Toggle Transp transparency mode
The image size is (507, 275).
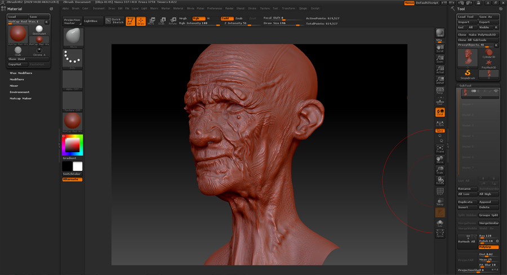(x=440, y=202)
